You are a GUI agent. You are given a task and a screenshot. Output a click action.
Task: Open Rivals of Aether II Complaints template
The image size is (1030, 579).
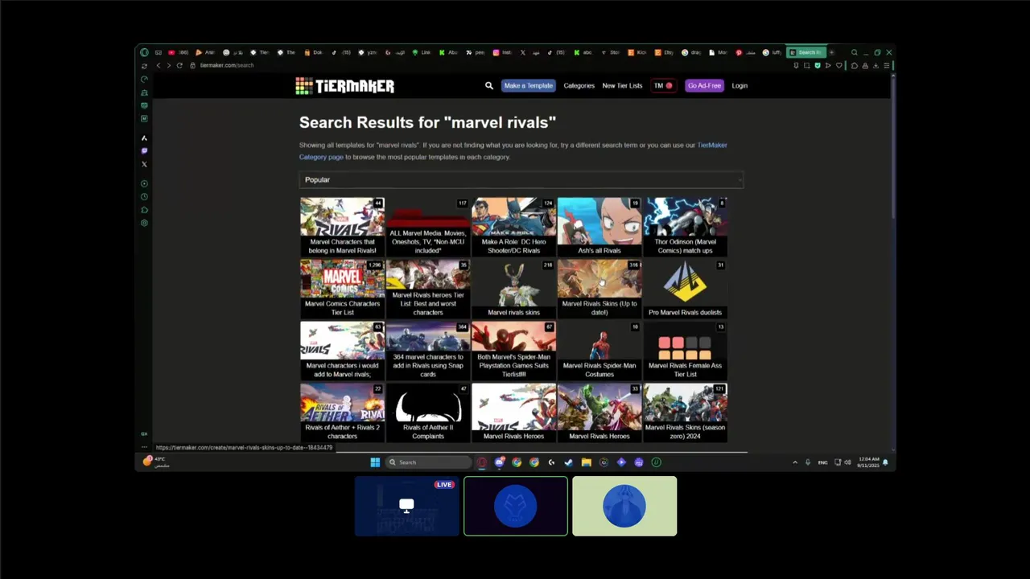(x=428, y=413)
